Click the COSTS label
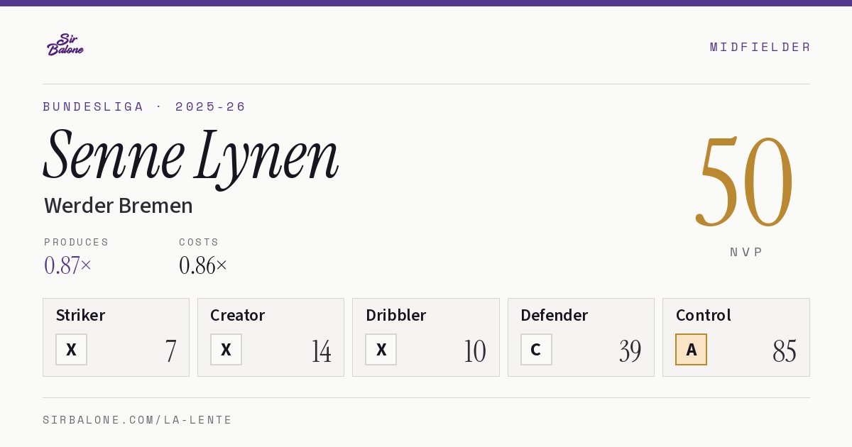Image resolution: width=852 pixels, height=447 pixels. (200, 242)
